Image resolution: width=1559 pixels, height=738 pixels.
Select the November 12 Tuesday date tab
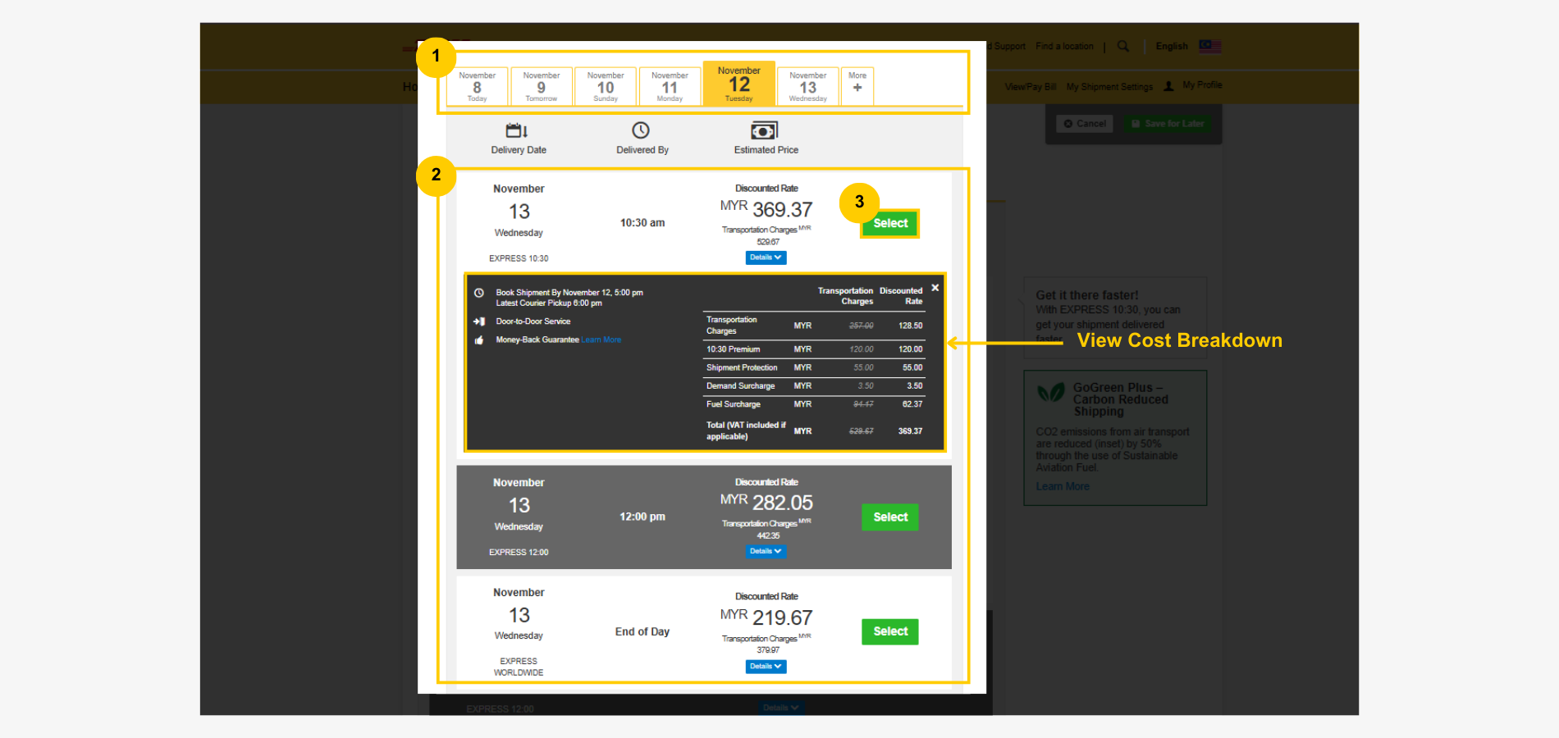[739, 84]
